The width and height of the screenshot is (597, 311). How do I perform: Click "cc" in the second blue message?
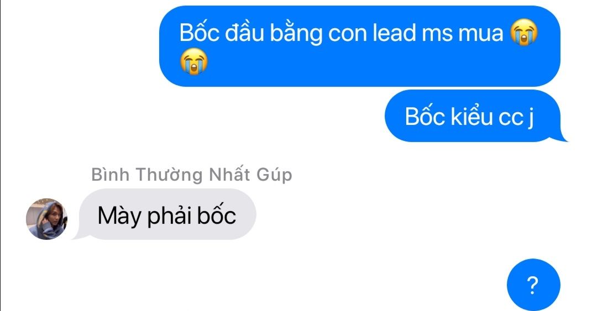pos(511,118)
